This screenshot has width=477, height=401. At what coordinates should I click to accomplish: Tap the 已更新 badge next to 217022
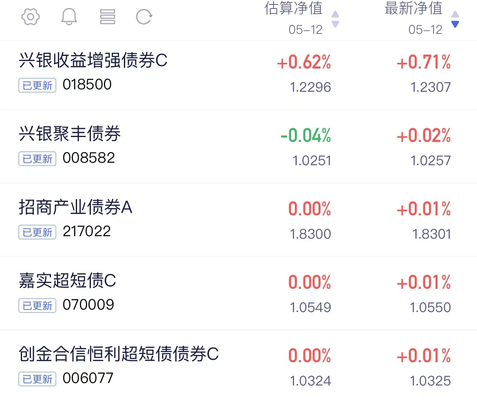(38, 232)
